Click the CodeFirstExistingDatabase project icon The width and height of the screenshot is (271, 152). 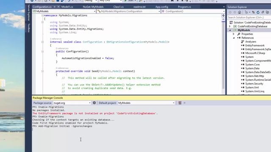pyautogui.click(x=235, y=26)
